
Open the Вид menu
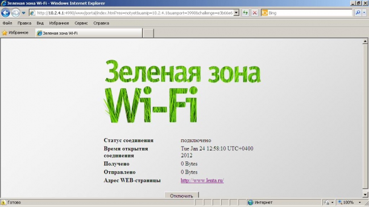click(x=40, y=23)
